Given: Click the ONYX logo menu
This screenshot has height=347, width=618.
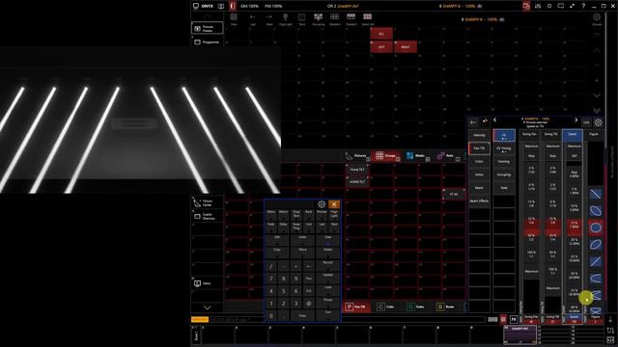Looking at the screenshot, I should click(x=204, y=6).
